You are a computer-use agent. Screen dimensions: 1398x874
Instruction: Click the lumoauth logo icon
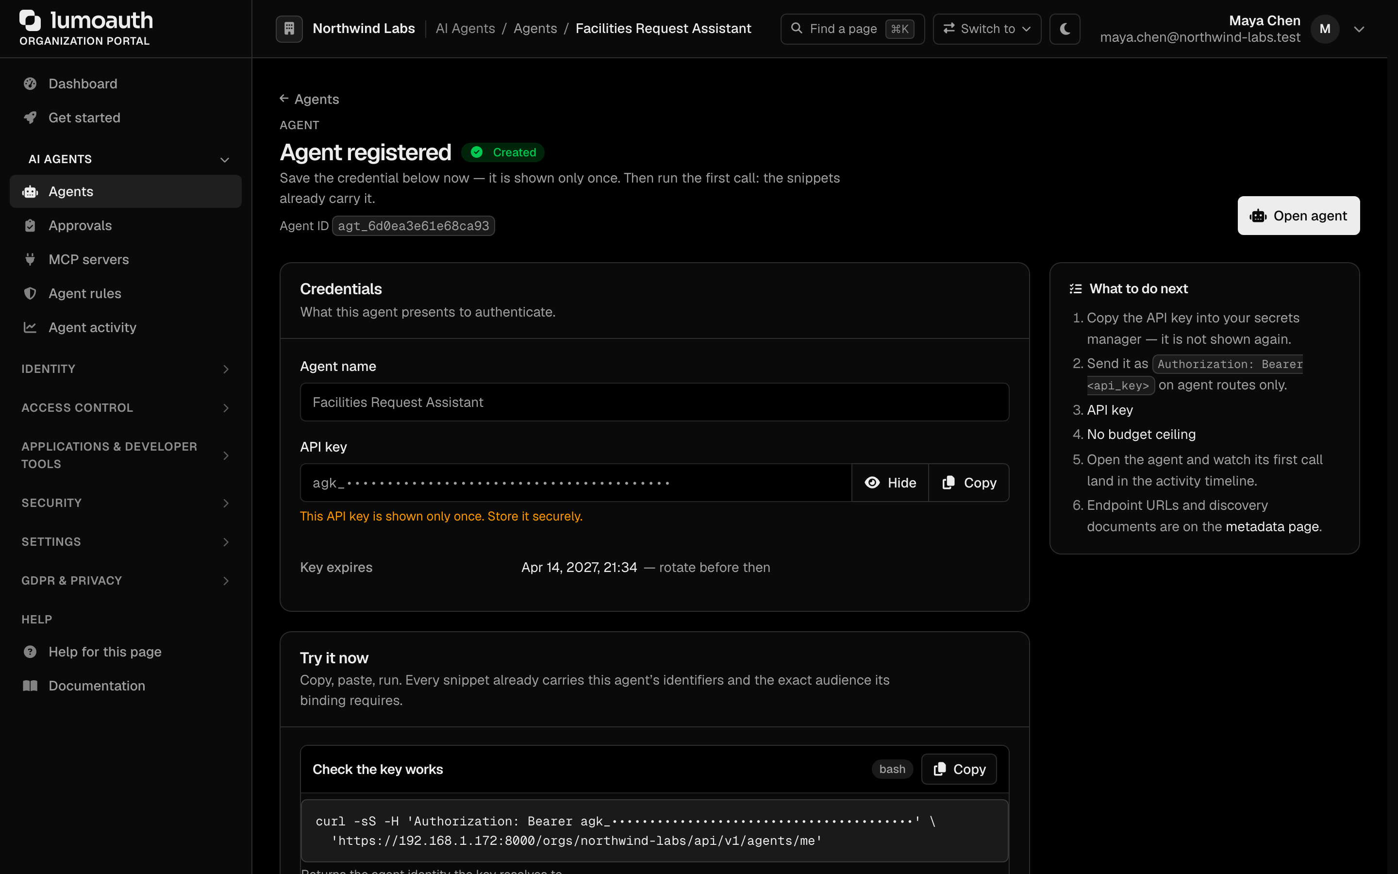(30, 21)
